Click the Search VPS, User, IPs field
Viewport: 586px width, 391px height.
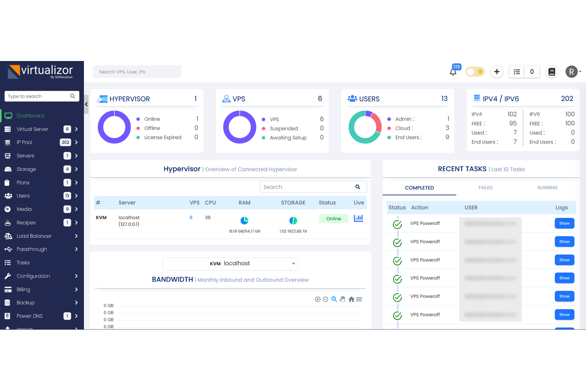click(x=137, y=72)
